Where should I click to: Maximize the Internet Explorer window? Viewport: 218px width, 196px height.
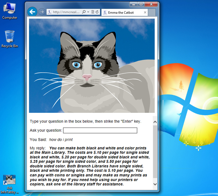(x=141, y=4)
